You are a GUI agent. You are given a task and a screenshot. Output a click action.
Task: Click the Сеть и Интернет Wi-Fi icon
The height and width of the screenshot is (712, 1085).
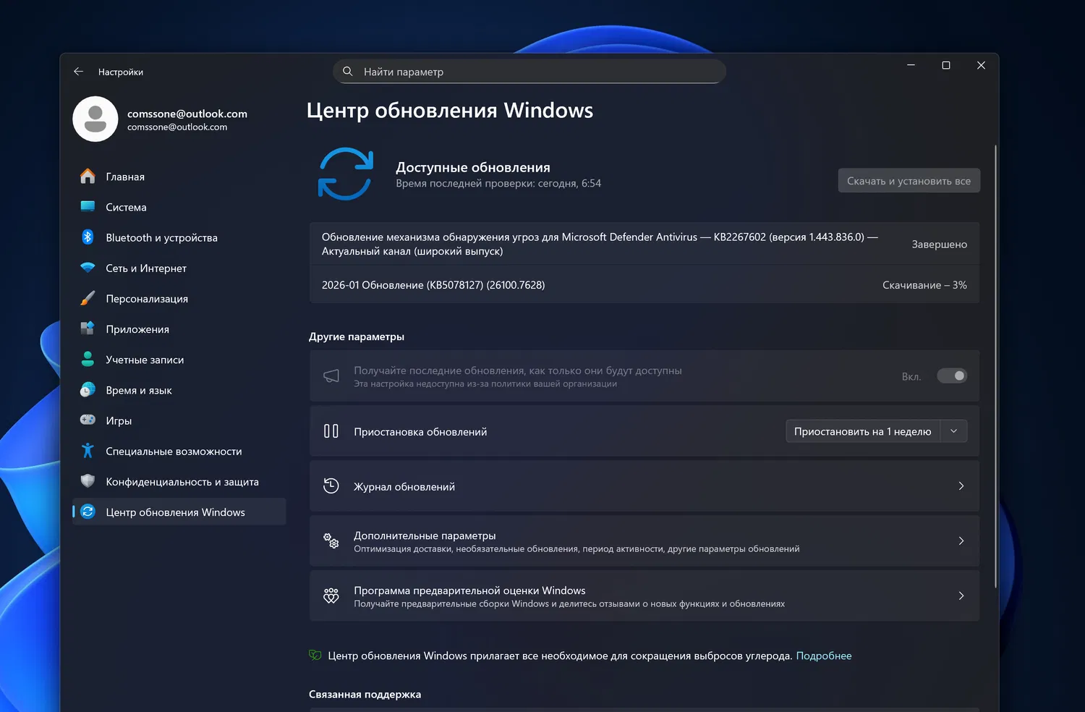pos(88,268)
